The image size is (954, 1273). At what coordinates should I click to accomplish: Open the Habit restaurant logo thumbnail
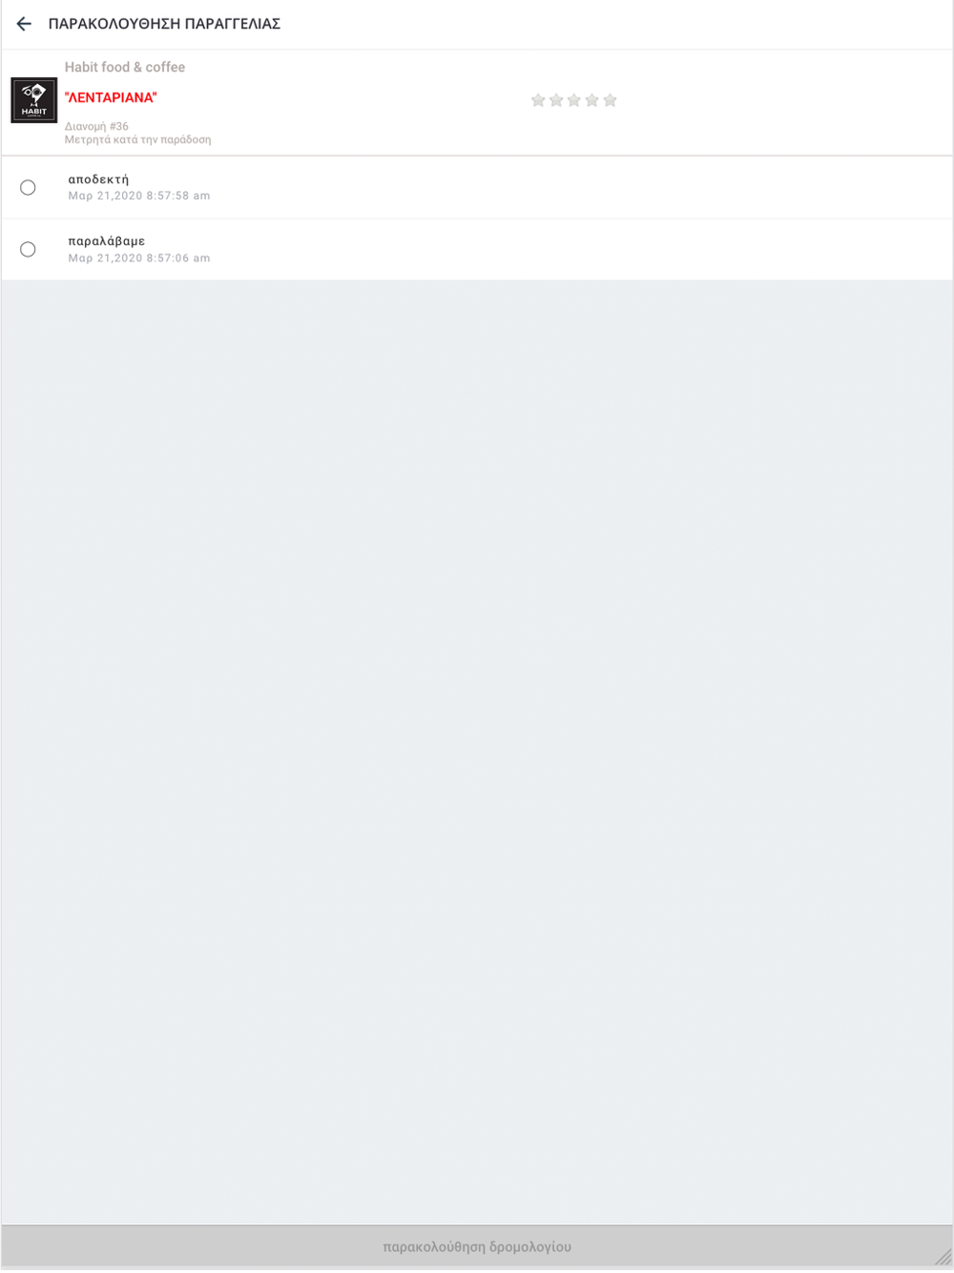coord(34,100)
